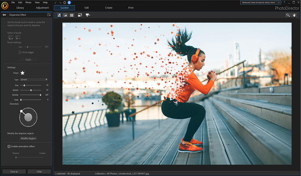The height and width of the screenshot is (176, 301).
Task: Click the Modify Region button
Action: point(28,138)
